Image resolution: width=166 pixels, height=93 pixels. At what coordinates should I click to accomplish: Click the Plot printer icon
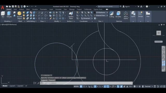pyautogui.click(x=25, y=6)
